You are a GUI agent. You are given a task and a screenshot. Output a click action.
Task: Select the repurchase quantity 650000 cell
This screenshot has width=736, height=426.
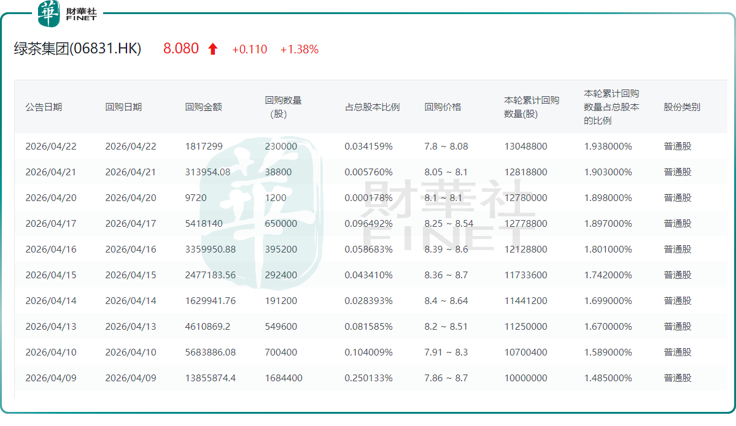[281, 224]
